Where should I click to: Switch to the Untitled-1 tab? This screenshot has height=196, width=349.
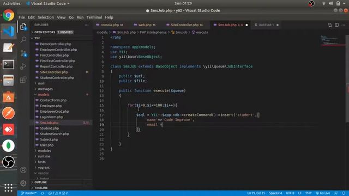[266, 25]
